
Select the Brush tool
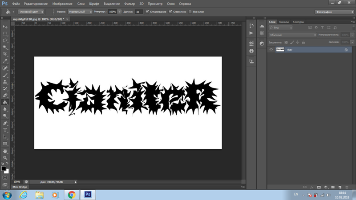pyautogui.click(x=5, y=75)
